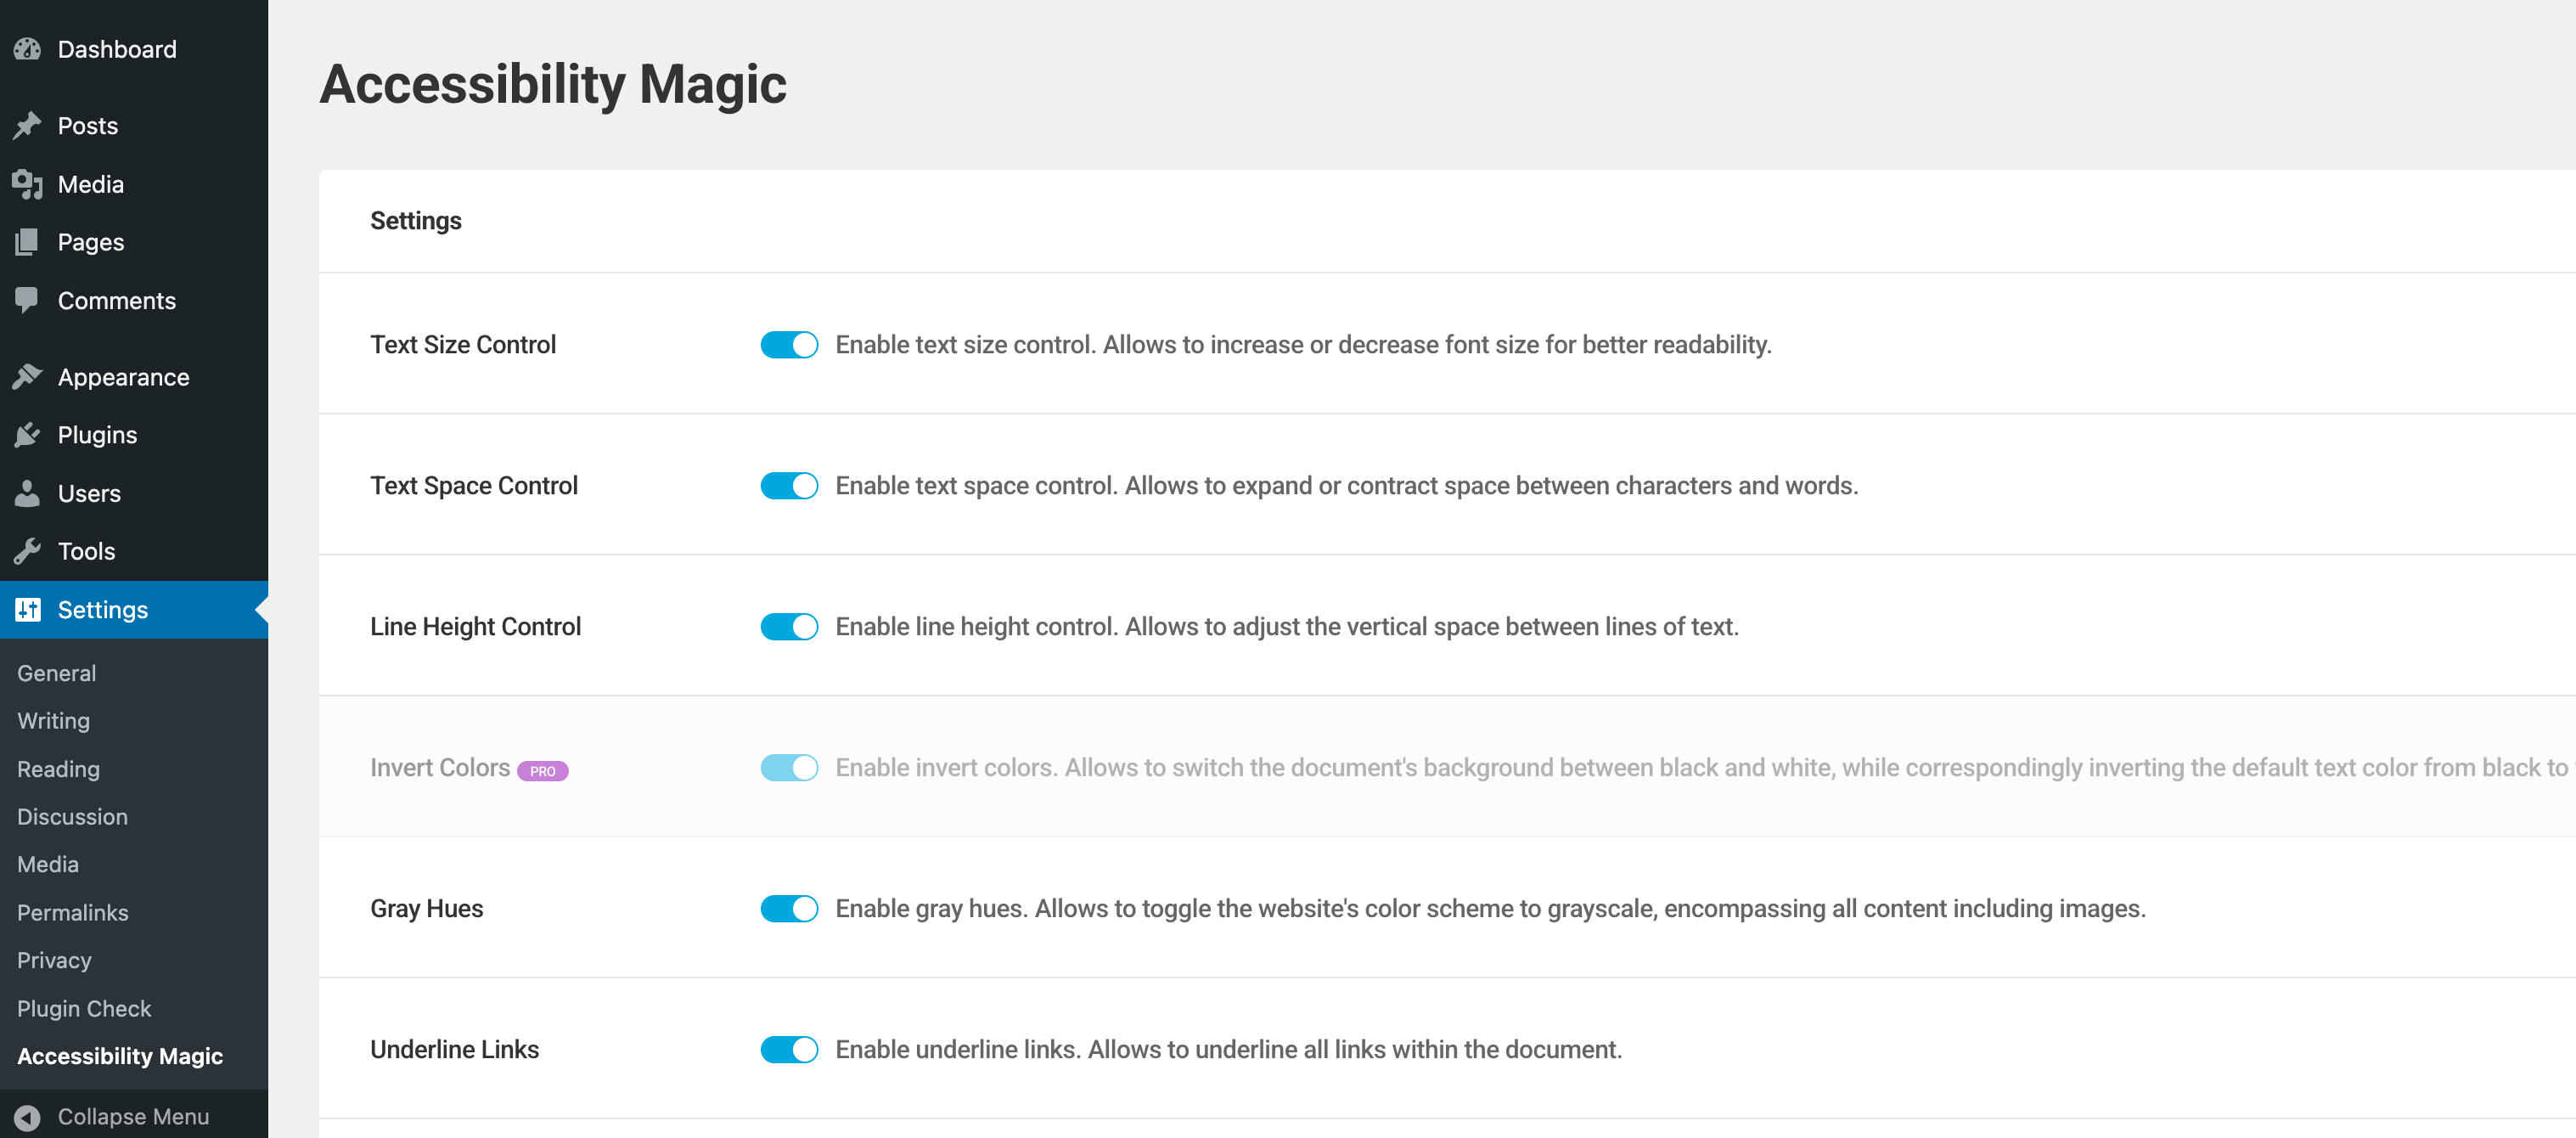Click the Appearance paintbrush icon
Image resolution: width=2576 pixels, height=1138 pixels.
point(27,377)
